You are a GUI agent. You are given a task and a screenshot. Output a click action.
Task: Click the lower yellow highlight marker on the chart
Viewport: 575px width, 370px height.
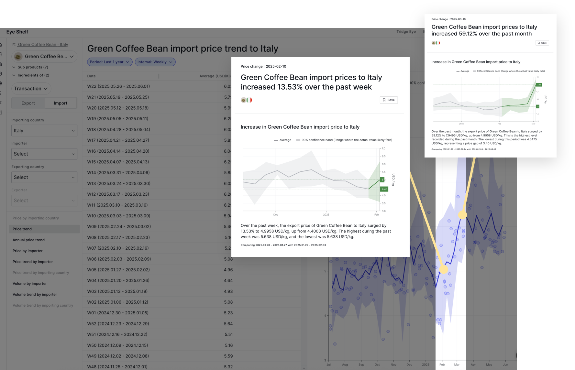[x=443, y=269]
